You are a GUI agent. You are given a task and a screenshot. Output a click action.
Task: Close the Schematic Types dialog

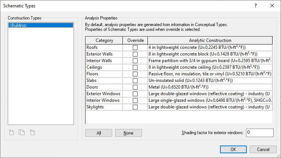272,6
